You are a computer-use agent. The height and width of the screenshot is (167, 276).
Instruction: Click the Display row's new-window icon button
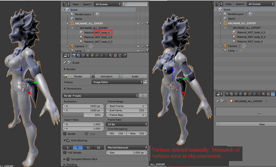pos(145,82)
